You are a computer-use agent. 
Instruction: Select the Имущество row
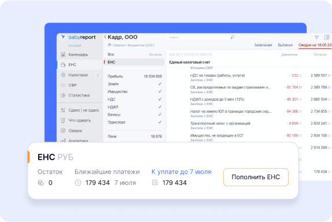pyautogui.click(x=134, y=92)
